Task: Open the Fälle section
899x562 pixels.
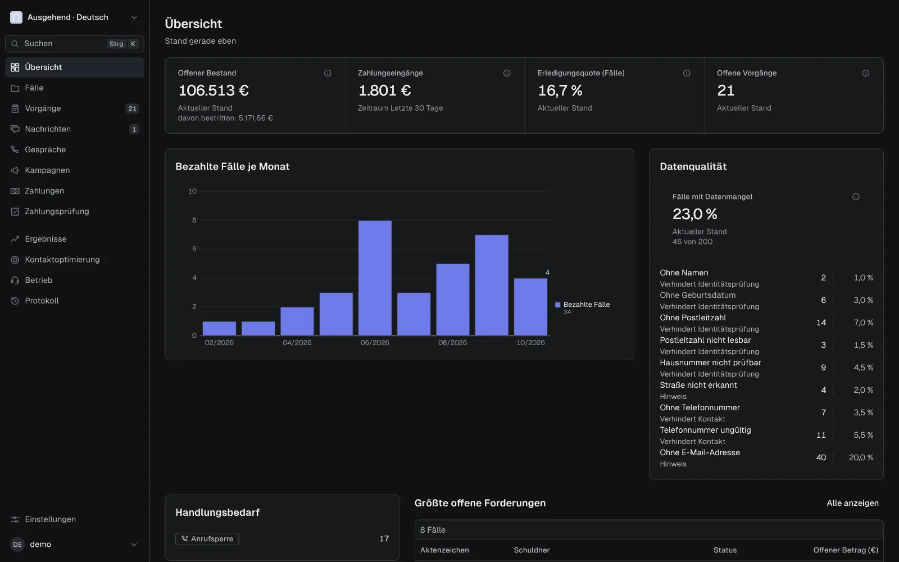Action: [x=75, y=88]
